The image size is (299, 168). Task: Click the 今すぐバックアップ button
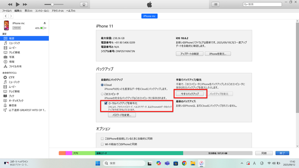coord(189,94)
